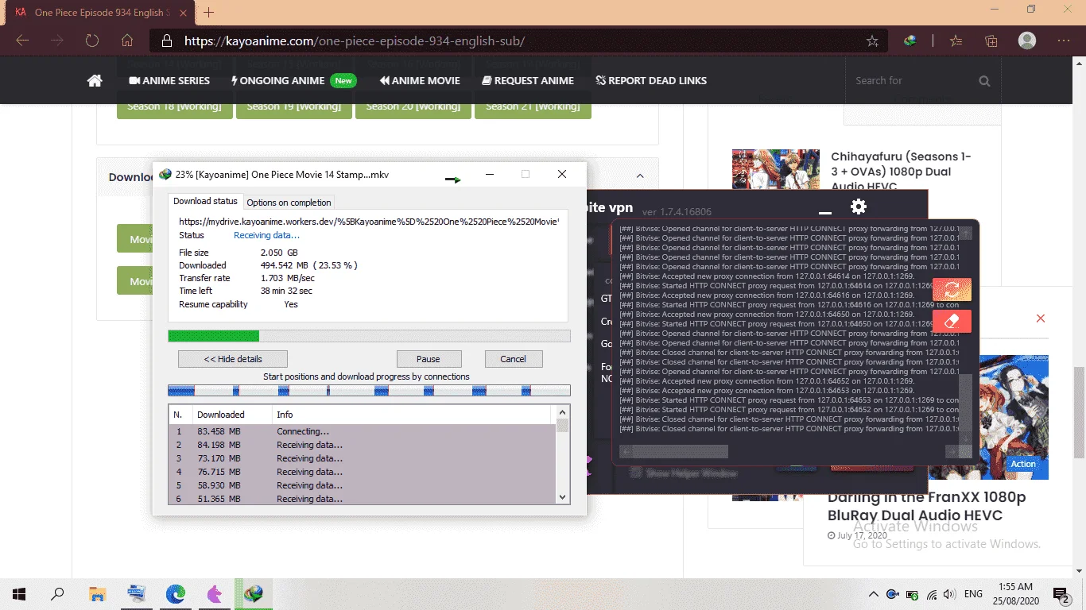Collapse the Download section with the chevron

(640, 176)
